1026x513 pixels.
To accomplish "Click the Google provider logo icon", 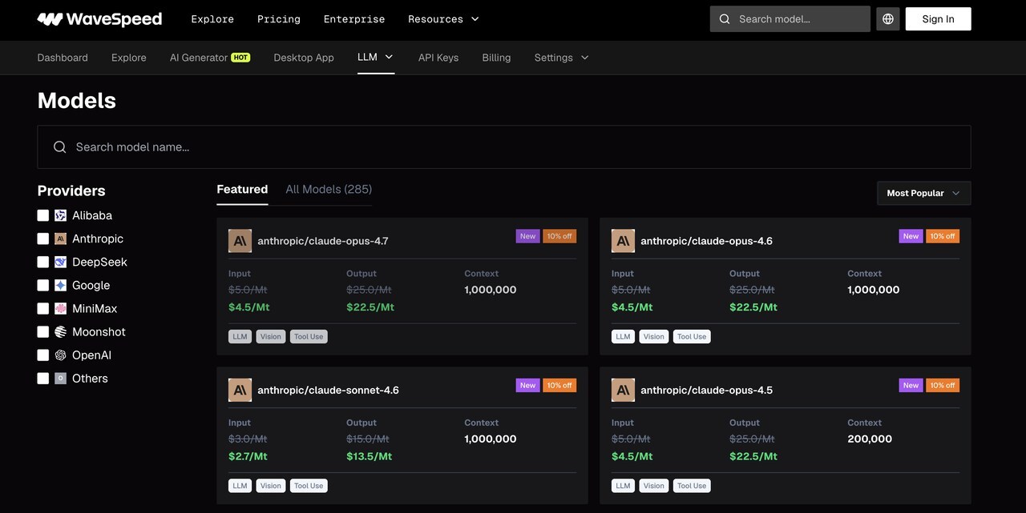I will coord(60,285).
